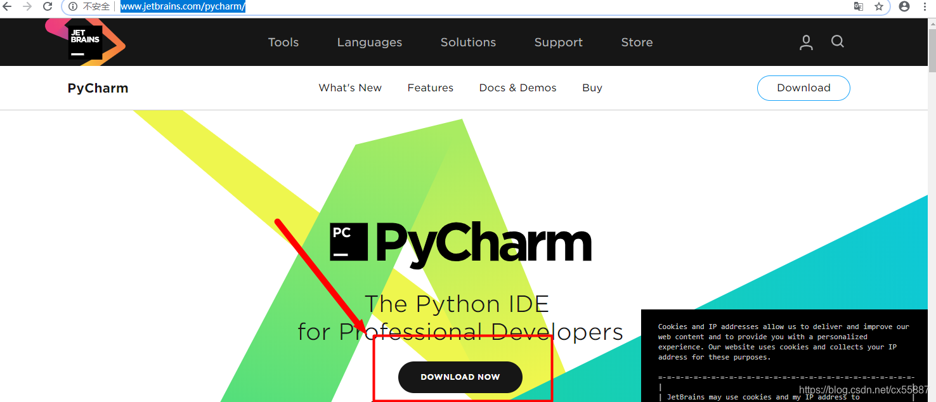Open the Chrome profile avatar
This screenshot has width=936, height=402.
tap(904, 6)
